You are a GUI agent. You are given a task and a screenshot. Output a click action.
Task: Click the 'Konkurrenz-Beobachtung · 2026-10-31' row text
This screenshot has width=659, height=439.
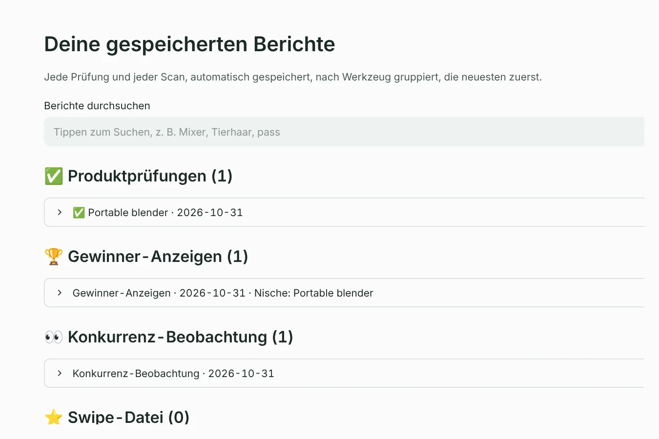173,374
